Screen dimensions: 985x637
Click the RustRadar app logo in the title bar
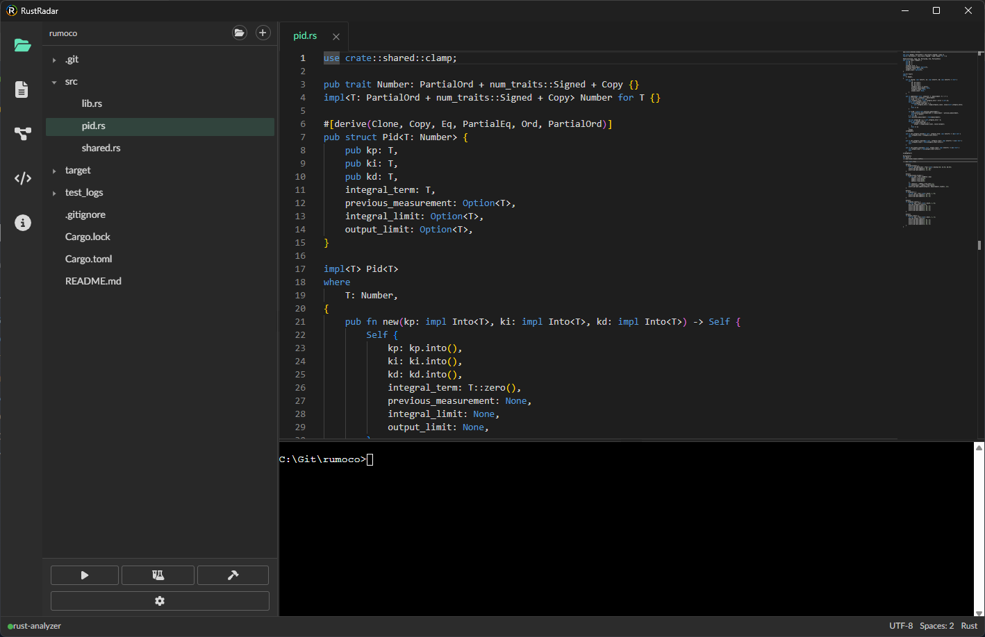[12, 10]
